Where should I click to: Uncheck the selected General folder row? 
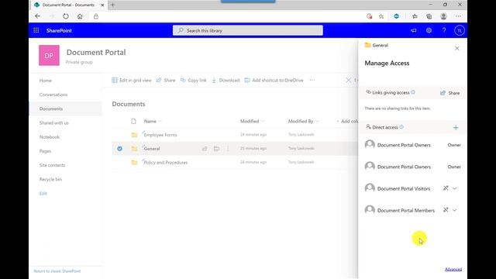[119, 148]
